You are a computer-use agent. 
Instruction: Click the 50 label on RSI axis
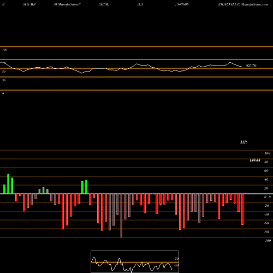4,72
